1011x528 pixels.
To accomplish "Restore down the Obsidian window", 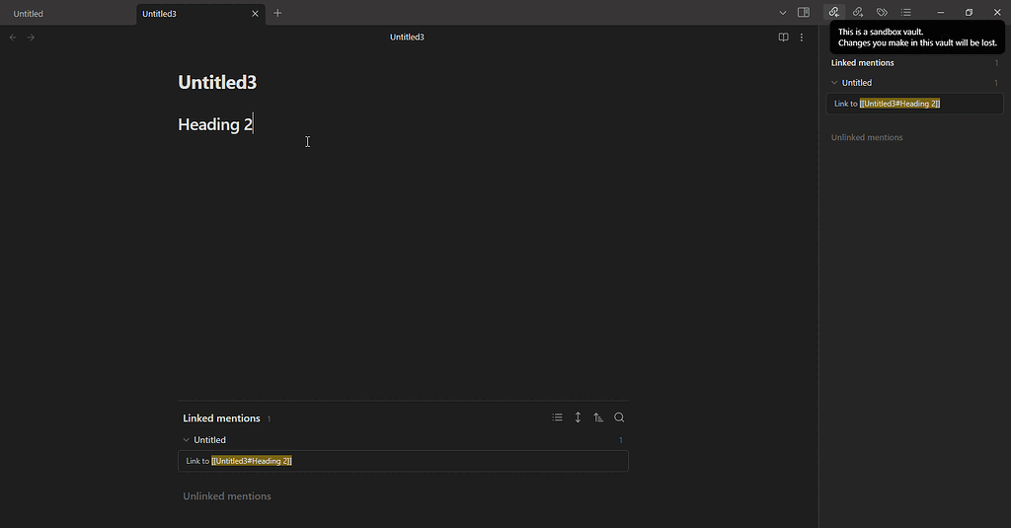I will point(969,12).
